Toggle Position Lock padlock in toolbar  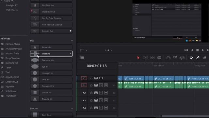pos(205,58)
